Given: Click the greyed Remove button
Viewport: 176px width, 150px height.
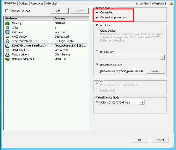Looking at the screenshot, I should [79, 11].
